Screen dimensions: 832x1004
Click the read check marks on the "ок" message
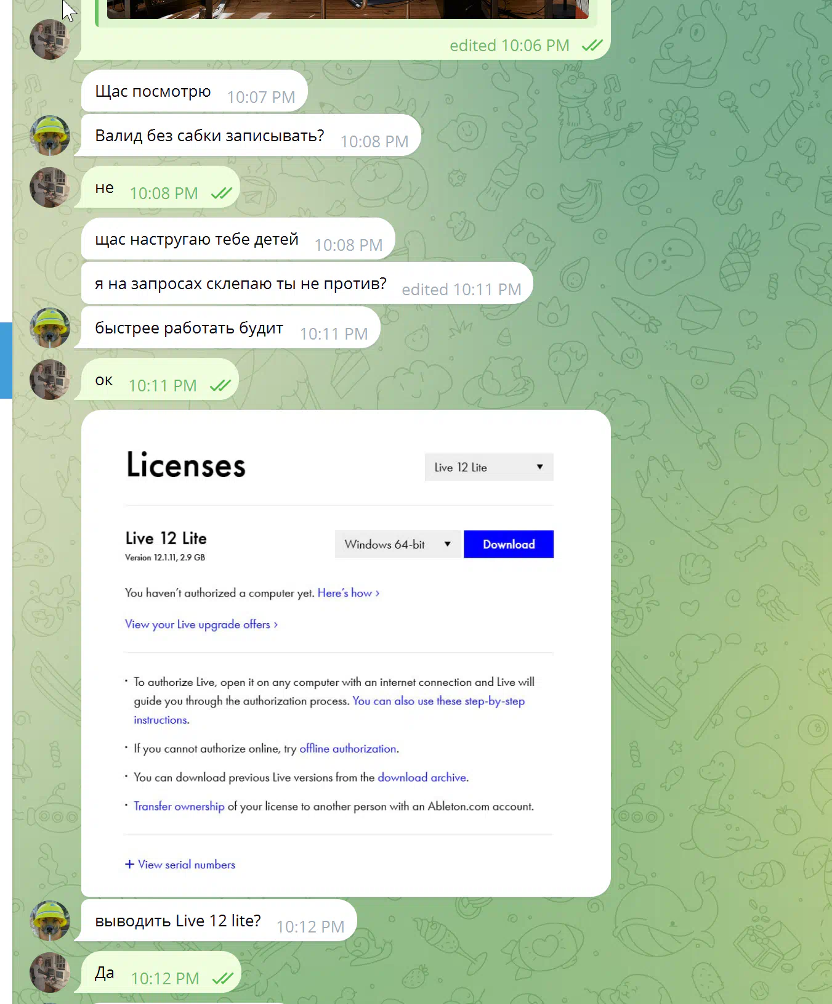pyautogui.click(x=220, y=385)
